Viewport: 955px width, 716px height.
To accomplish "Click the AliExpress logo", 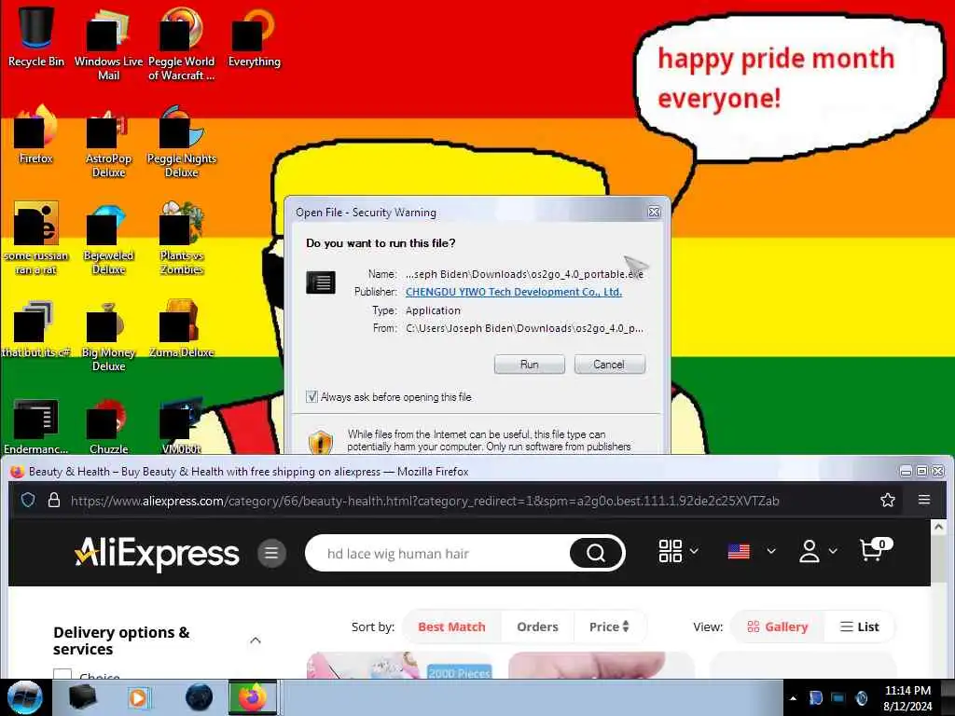I will [157, 553].
